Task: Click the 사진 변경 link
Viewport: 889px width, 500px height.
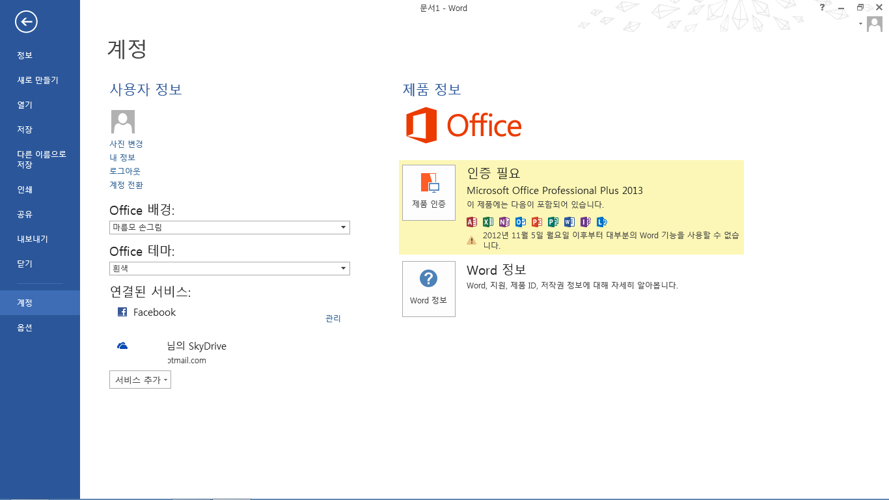Action: click(126, 144)
